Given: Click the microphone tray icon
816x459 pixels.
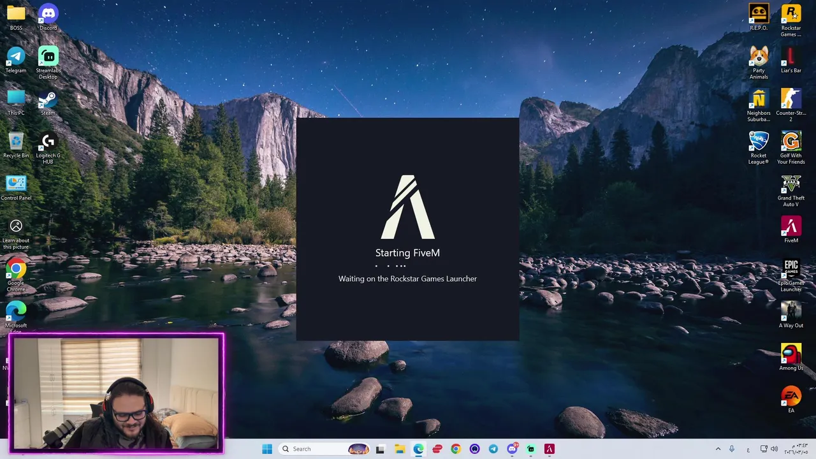Looking at the screenshot, I should 732,449.
